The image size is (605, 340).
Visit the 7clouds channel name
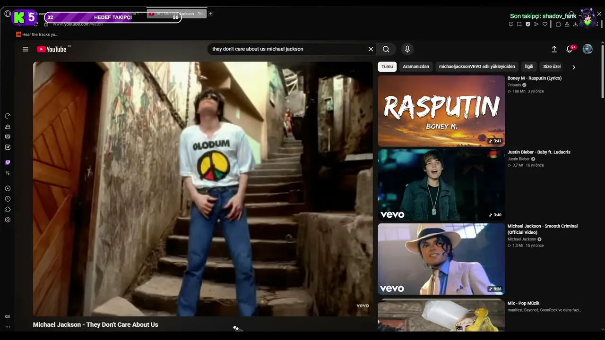tap(514, 85)
